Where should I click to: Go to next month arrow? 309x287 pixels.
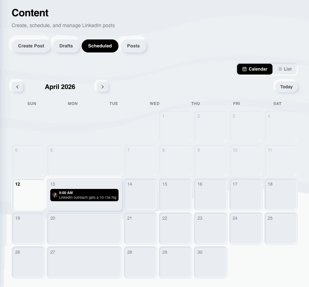(103, 87)
